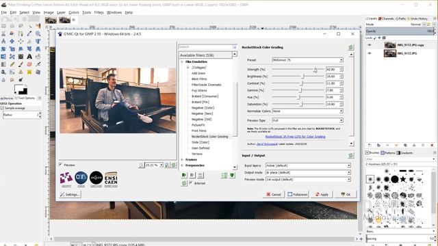Click the Fullscreen button
This screenshot has height=246, width=438.
(x=298, y=194)
